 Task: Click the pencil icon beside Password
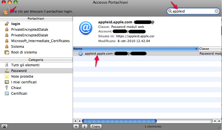pyautogui.click(x=7, y=71)
